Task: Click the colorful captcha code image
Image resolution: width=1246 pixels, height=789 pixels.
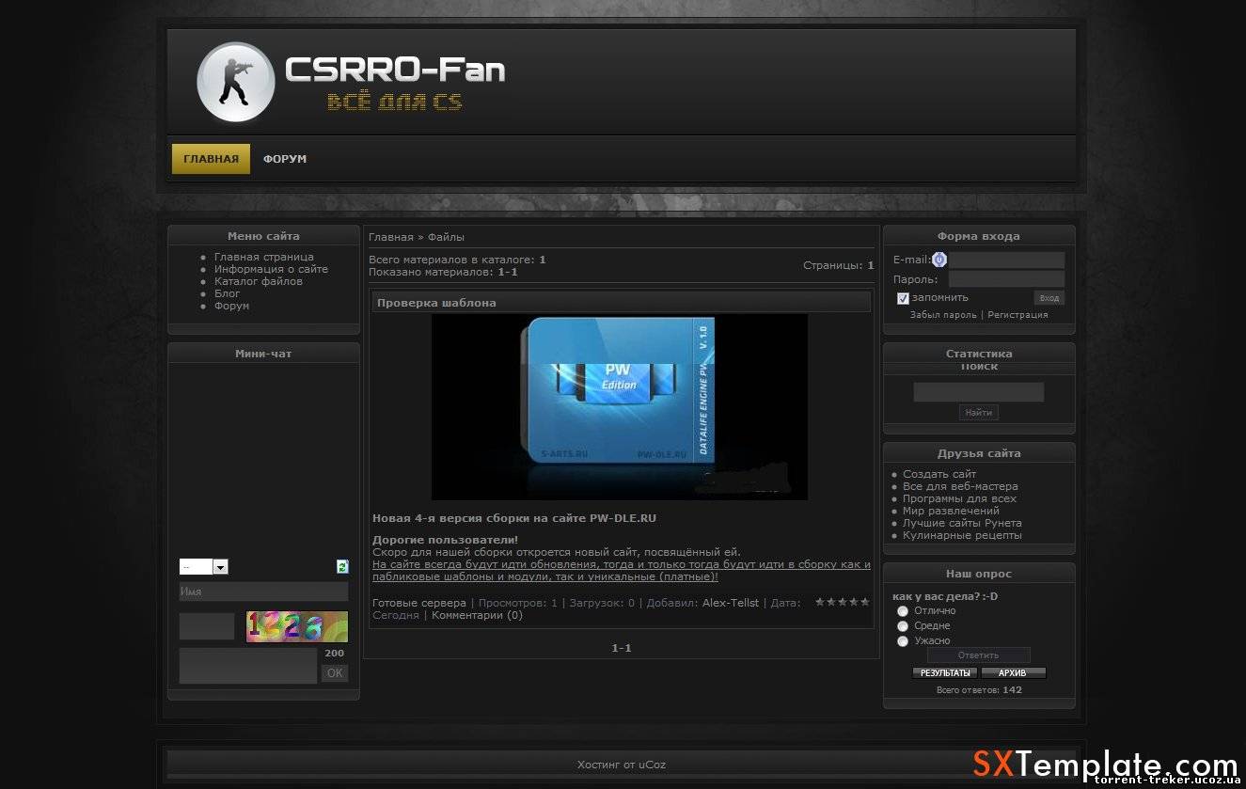Action: tap(296, 626)
